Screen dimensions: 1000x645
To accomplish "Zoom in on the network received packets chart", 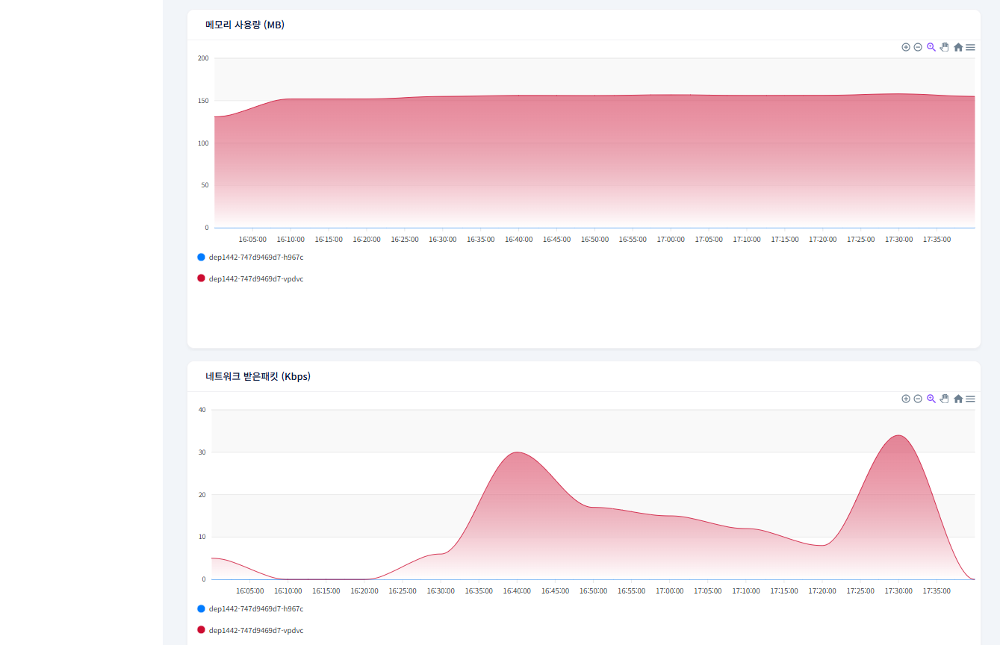I will (x=906, y=399).
